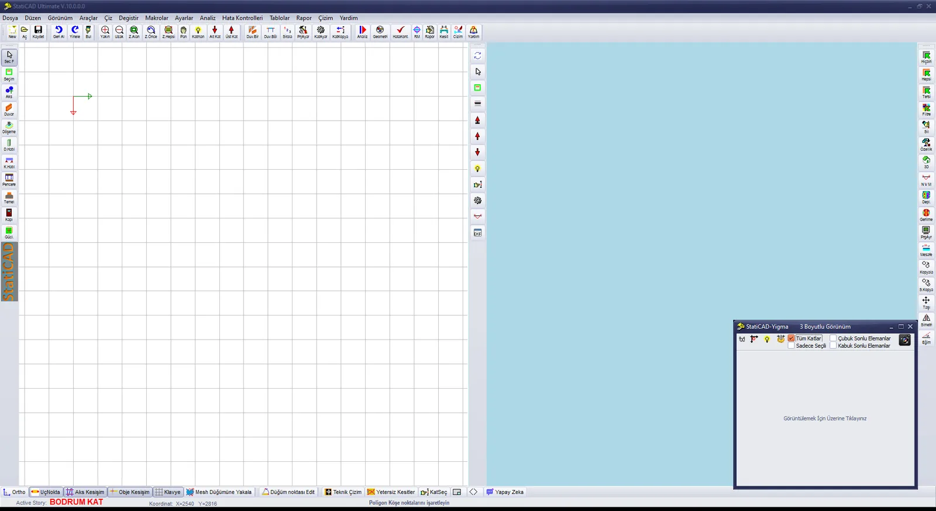Undo with the Geri Al icon

pyautogui.click(x=58, y=32)
